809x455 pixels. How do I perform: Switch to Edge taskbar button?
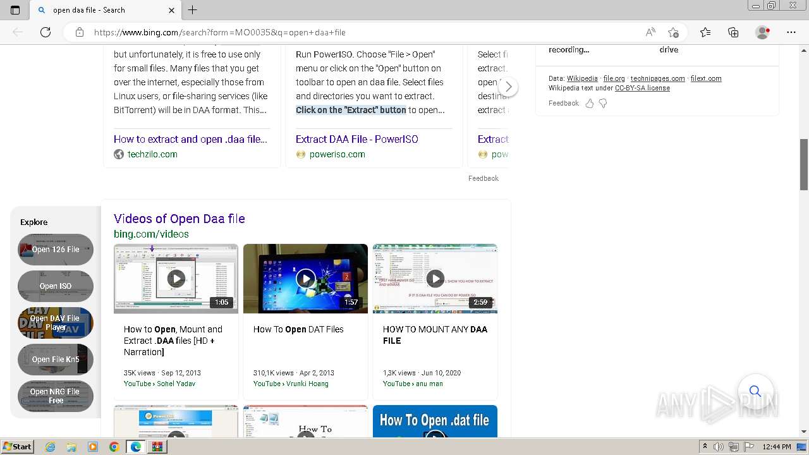point(136,447)
